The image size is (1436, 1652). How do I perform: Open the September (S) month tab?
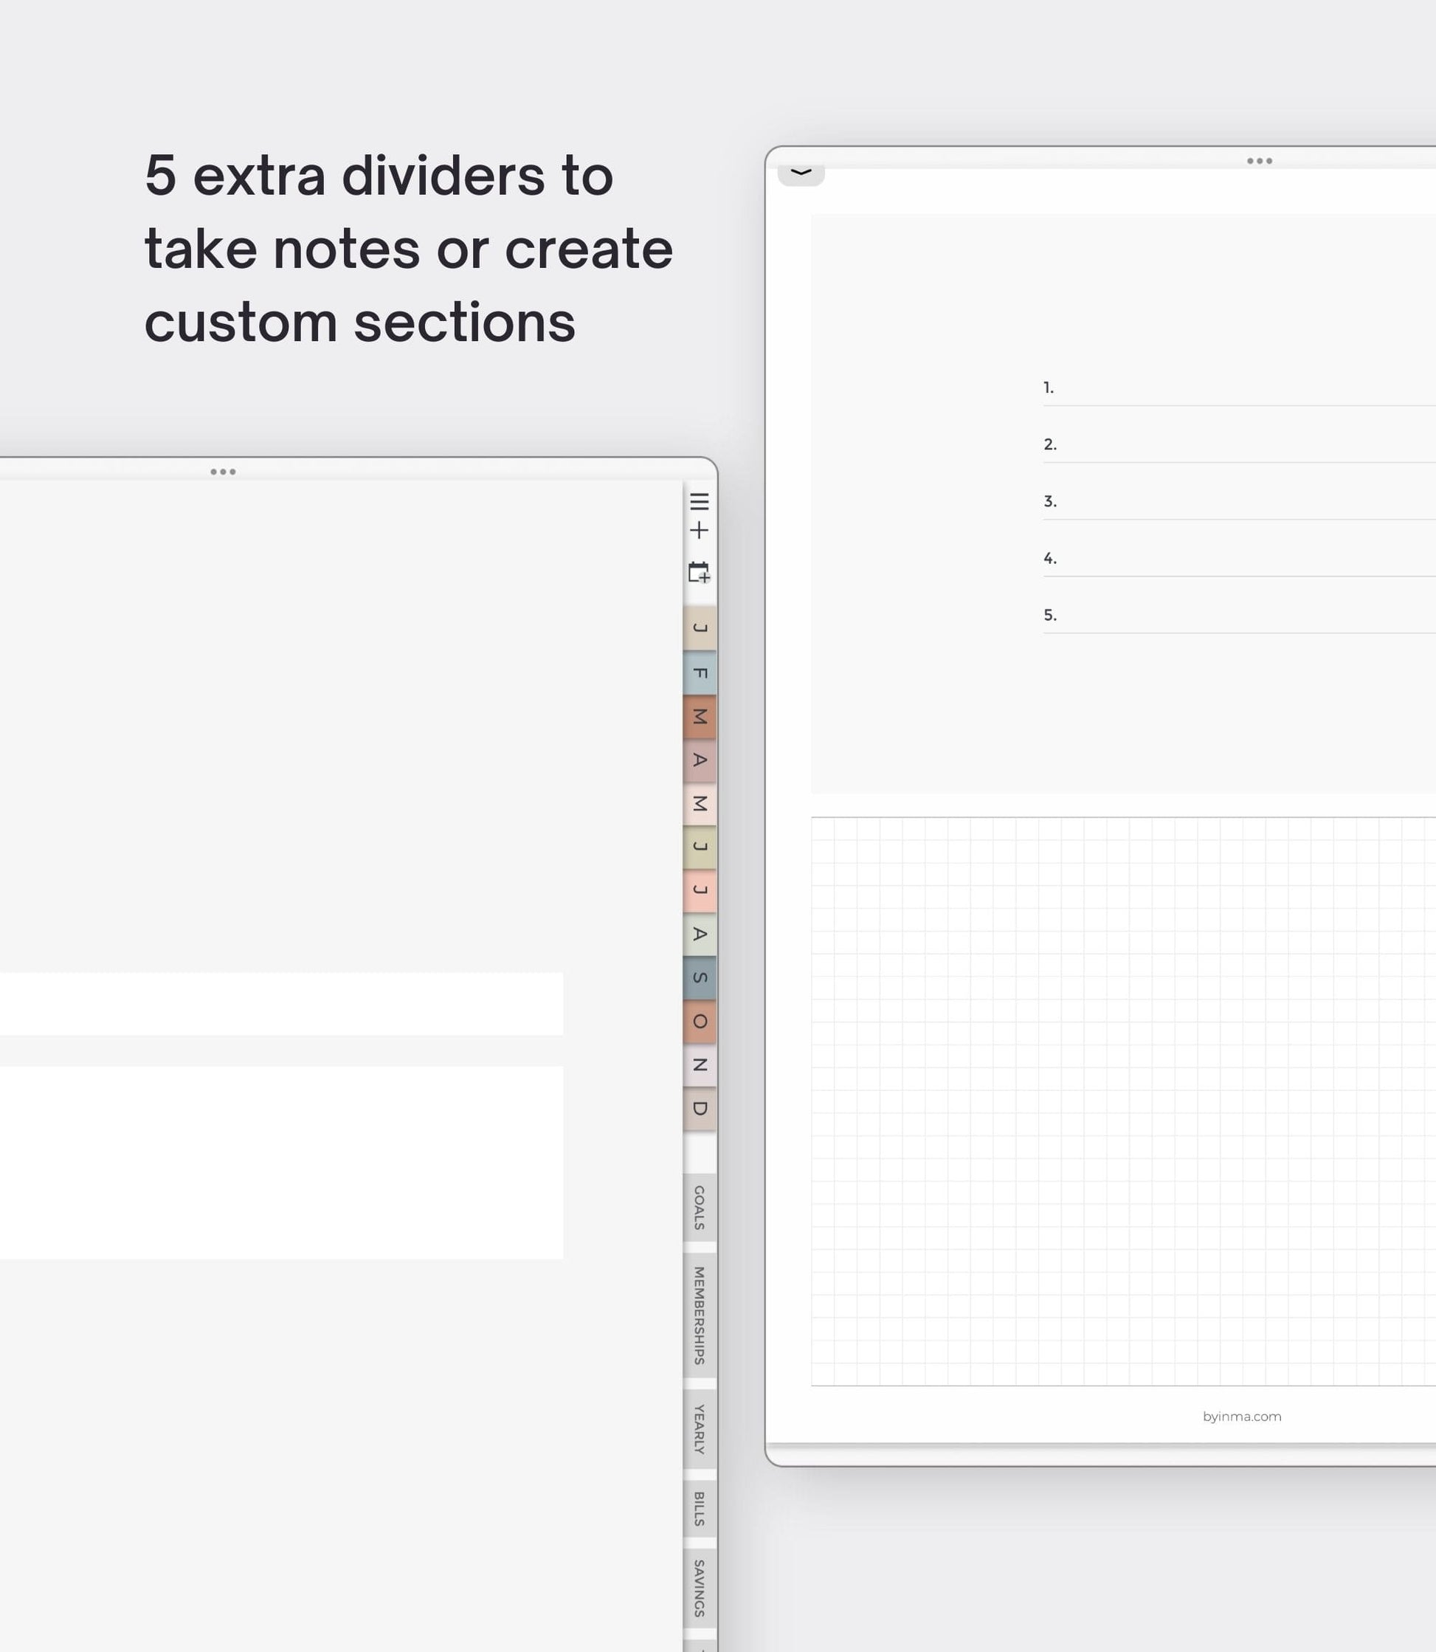coord(700,977)
